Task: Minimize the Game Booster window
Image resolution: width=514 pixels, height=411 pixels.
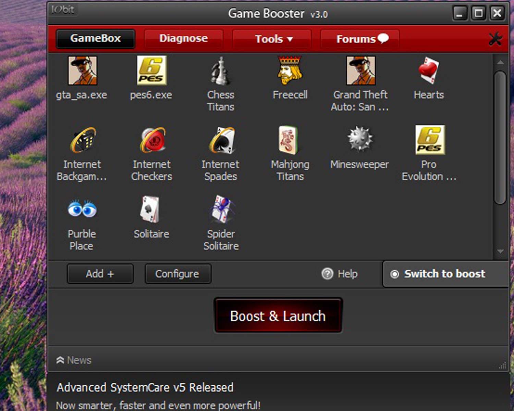Action: coord(460,13)
